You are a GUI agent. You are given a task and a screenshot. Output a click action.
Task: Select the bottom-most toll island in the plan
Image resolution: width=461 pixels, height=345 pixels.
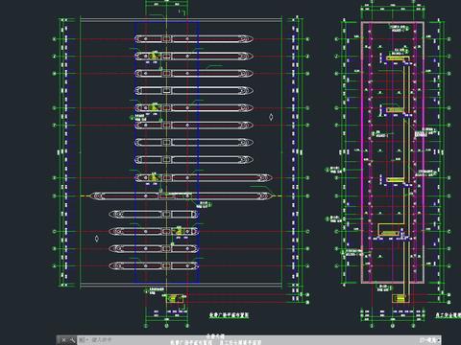(x=154, y=265)
